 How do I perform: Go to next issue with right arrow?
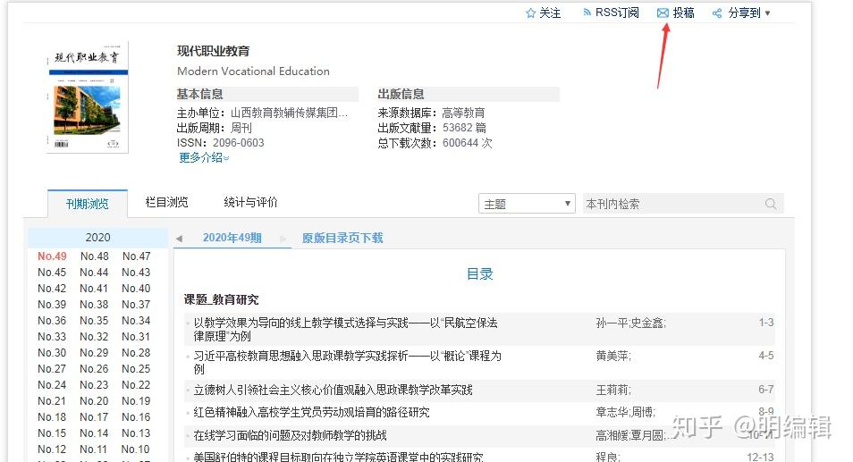[x=283, y=239]
